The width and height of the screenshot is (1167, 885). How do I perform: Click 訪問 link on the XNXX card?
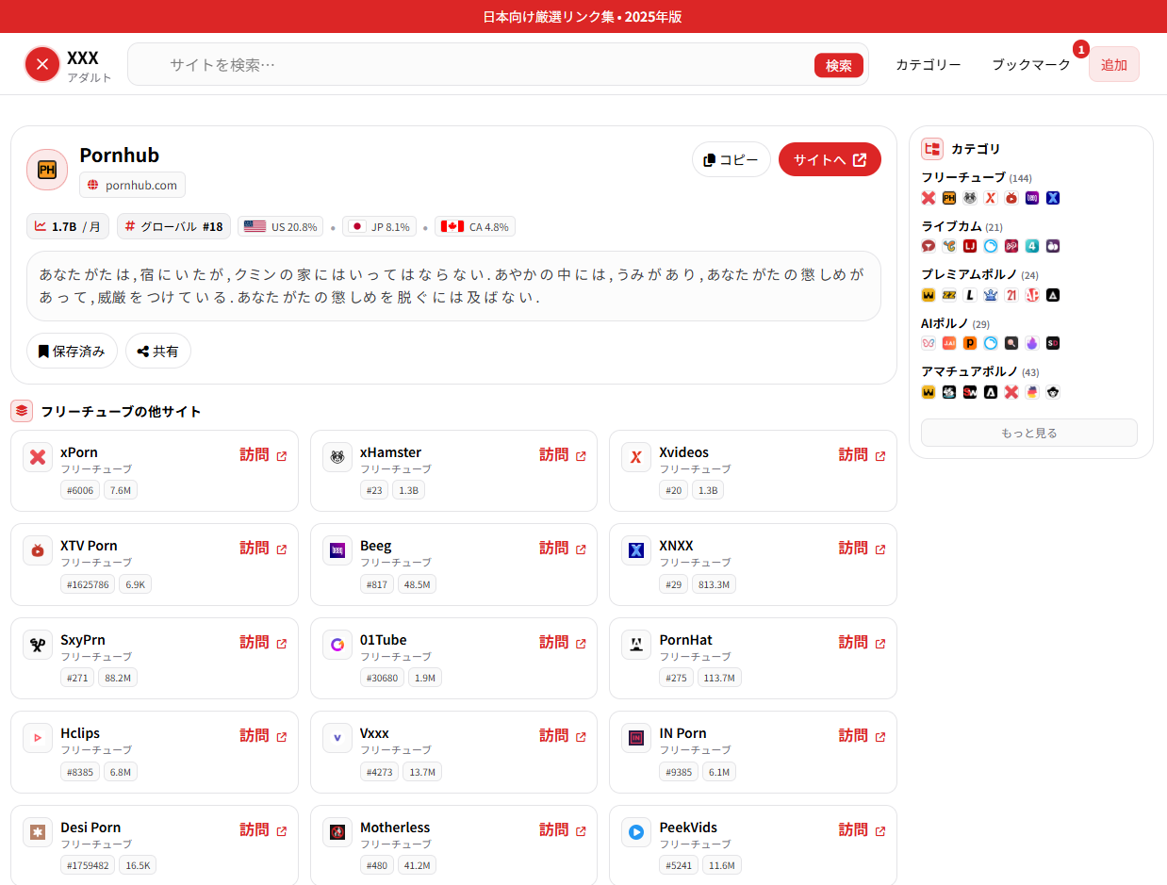[853, 548]
